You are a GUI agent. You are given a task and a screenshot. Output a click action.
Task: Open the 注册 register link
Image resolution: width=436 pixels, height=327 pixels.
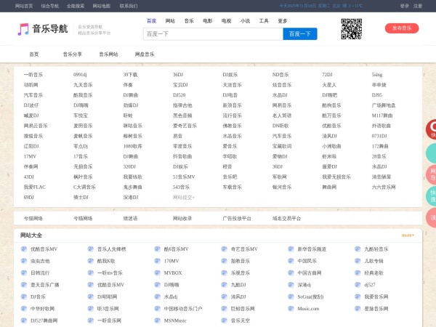click(418, 6)
